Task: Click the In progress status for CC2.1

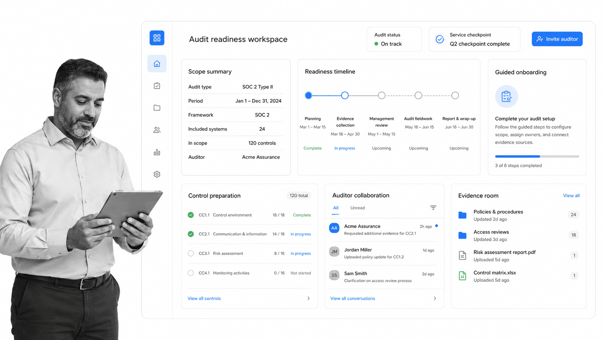Action: [x=301, y=234]
